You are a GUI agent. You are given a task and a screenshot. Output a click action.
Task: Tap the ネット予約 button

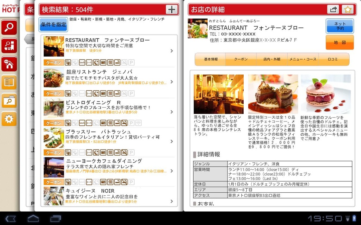[x=340, y=26]
